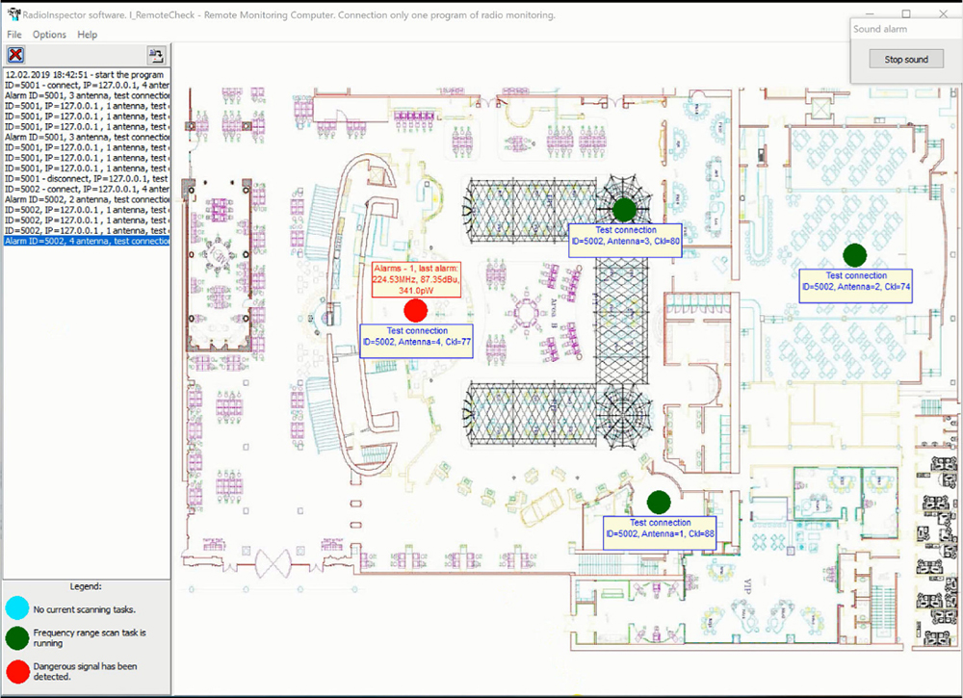
Task: Click the cyan legend circle for no tasks
Action: coord(16,608)
